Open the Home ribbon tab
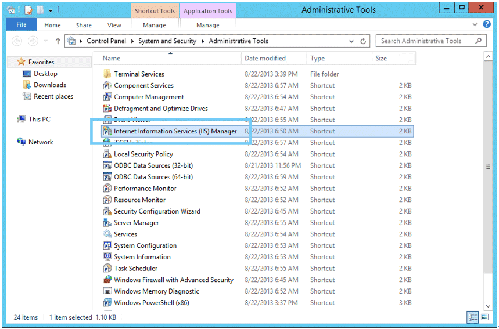 click(52, 25)
